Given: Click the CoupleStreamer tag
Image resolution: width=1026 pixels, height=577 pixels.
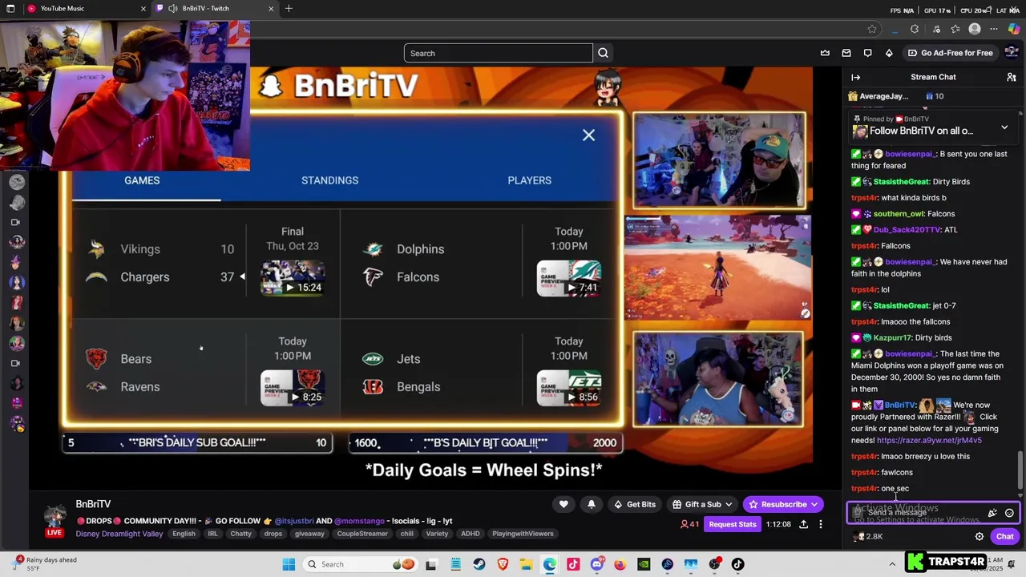Looking at the screenshot, I should click(x=362, y=534).
